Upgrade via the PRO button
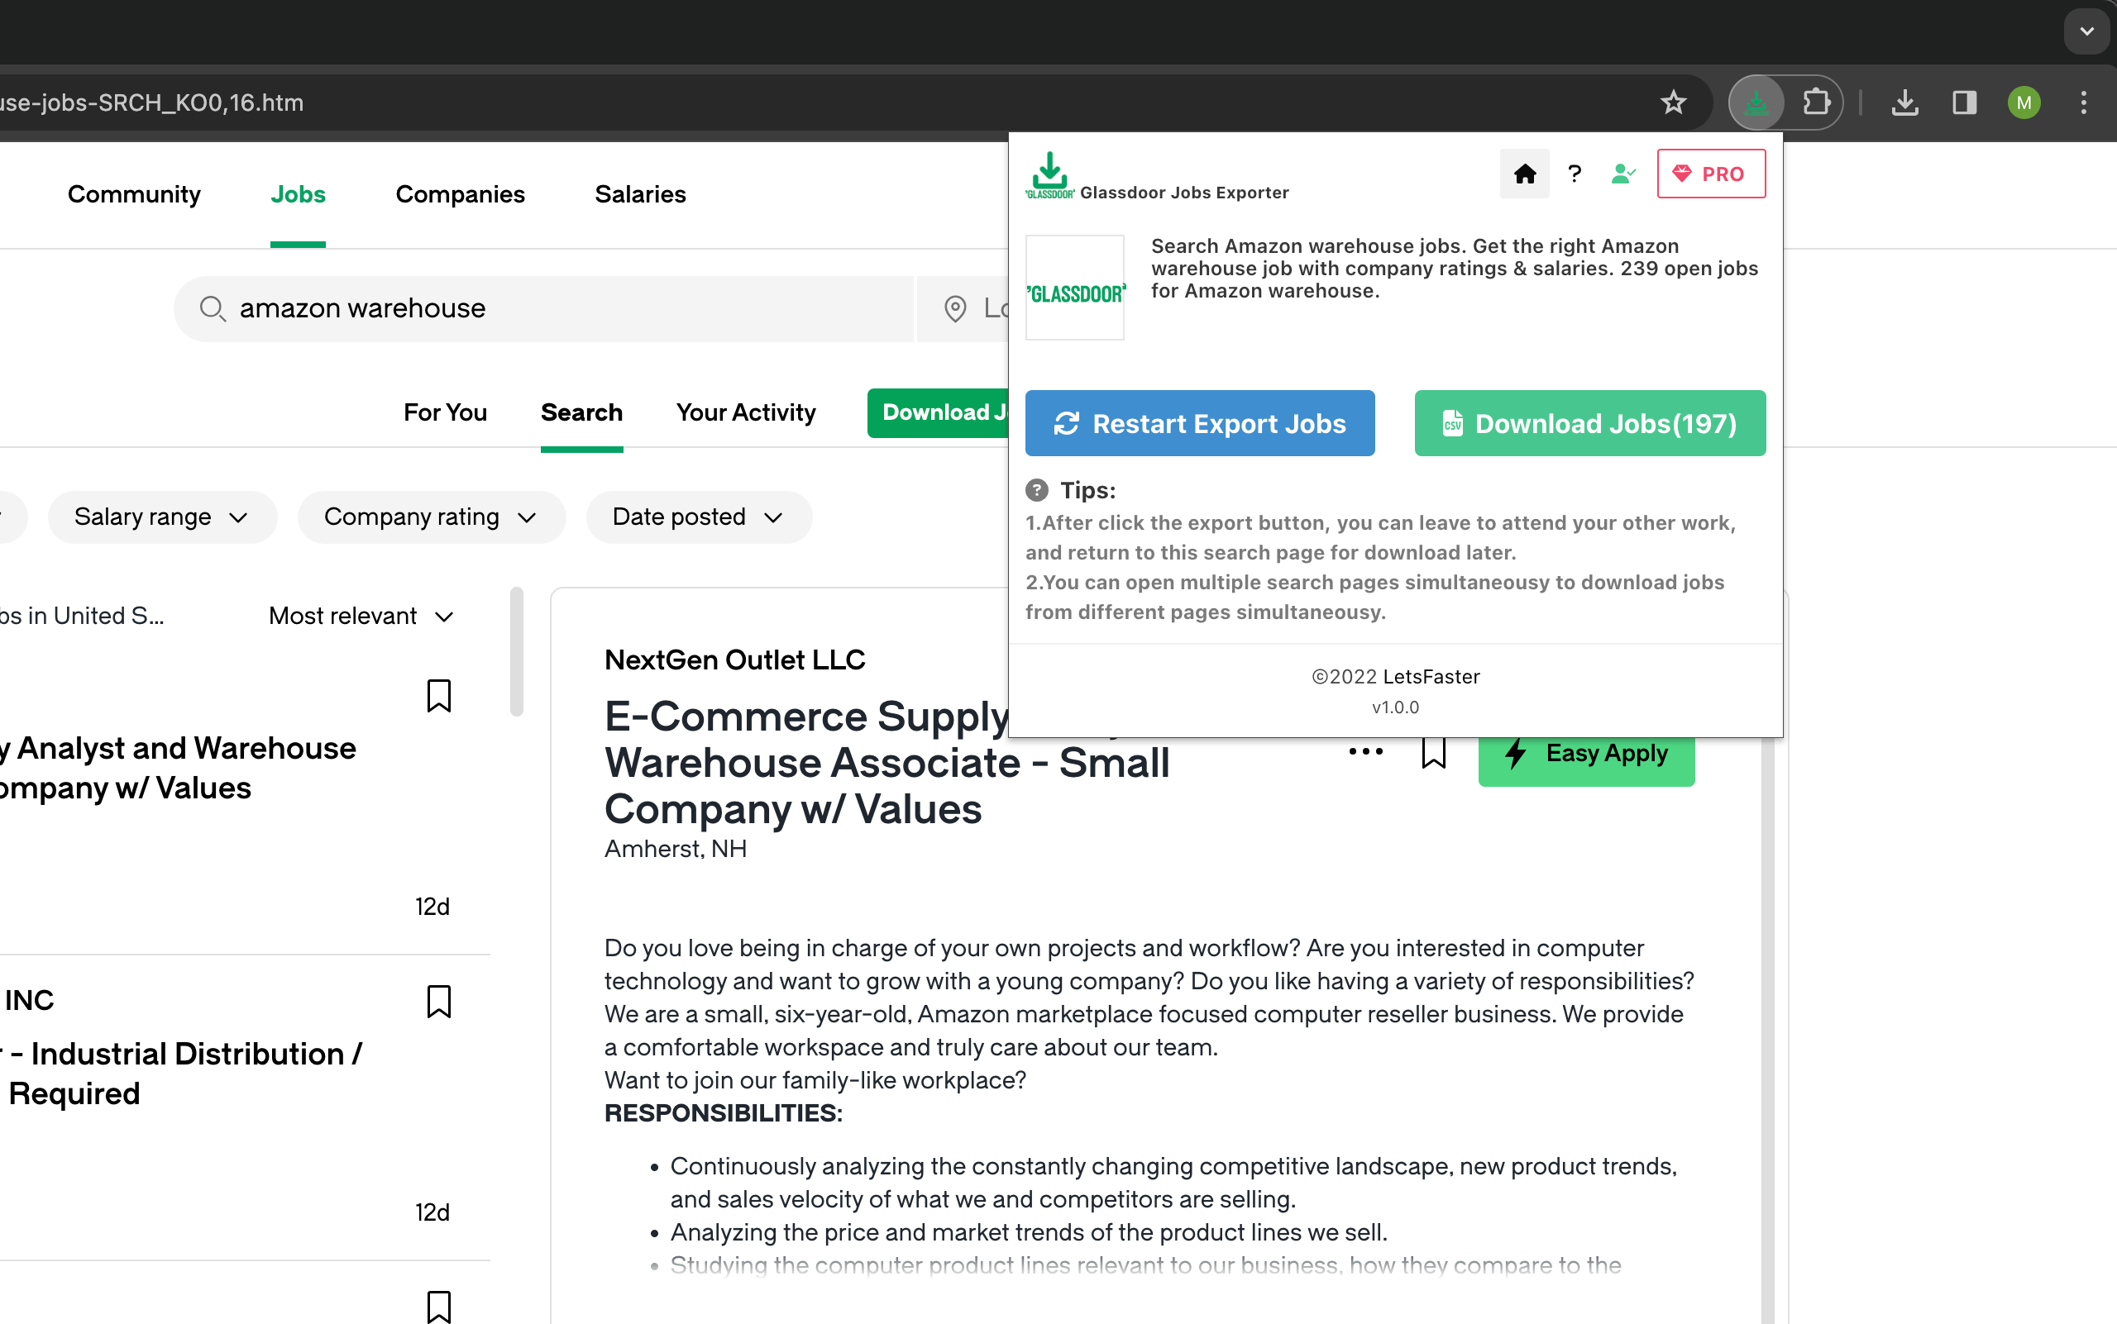Image resolution: width=2117 pixels, height=1324 pixels. coord(1710,174)
